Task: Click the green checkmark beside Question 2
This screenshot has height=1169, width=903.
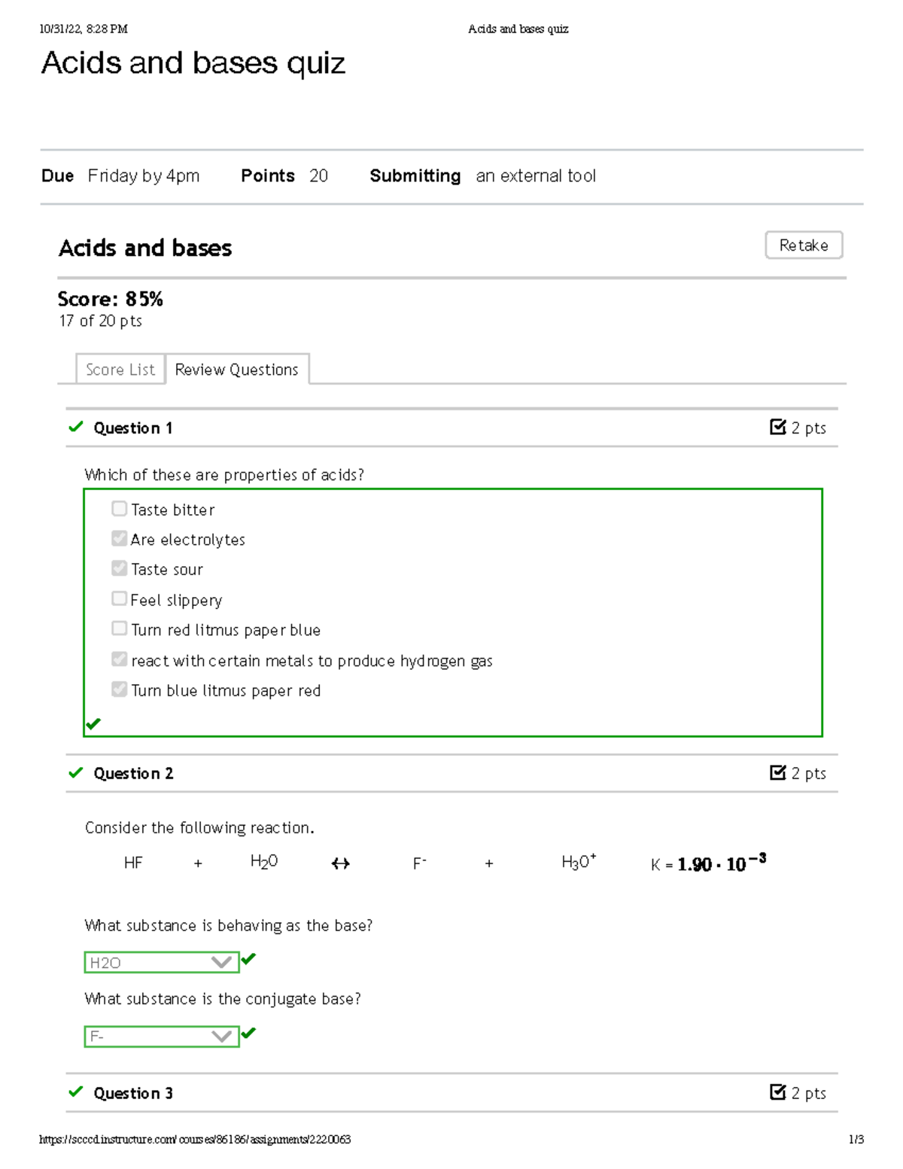Action: 75,772
